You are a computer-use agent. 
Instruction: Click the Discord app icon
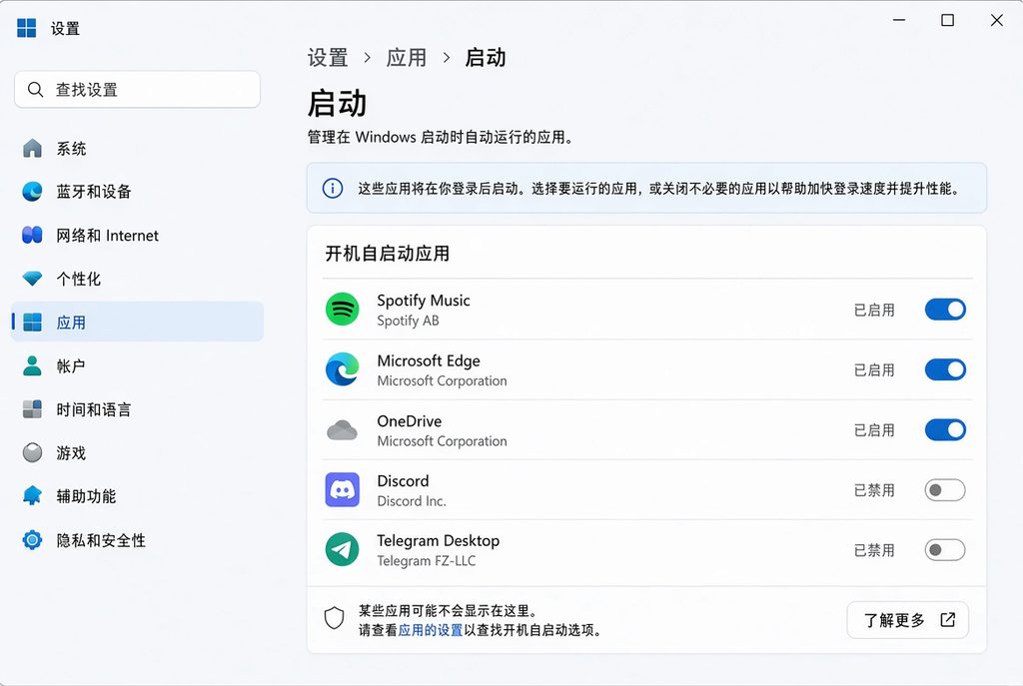pos(342,489)
